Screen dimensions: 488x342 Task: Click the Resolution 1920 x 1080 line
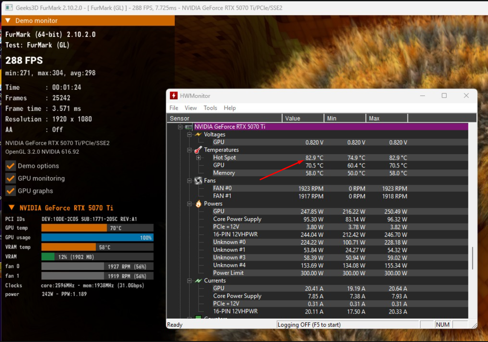click(x=49, y=119)
